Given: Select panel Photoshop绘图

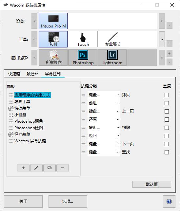Looking at the screenshot, I should click(x=29, y=128).
